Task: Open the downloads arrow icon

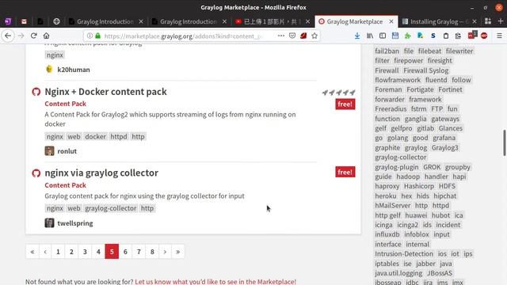Action: click(x=357, y=36)
